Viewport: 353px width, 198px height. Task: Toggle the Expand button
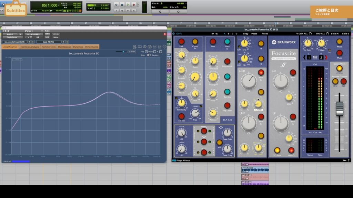(227, 77)
